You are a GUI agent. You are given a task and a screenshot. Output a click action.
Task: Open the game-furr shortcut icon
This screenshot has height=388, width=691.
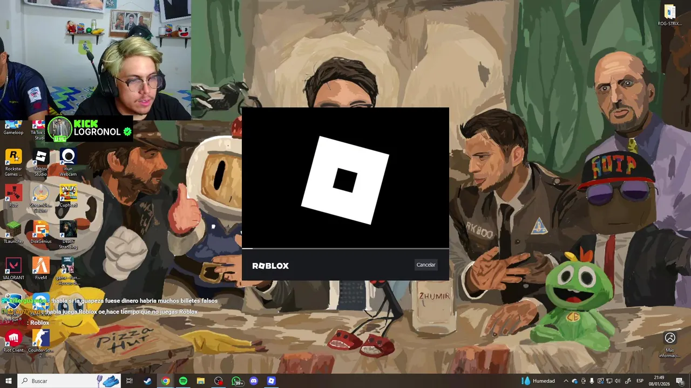tap(68, 271)
